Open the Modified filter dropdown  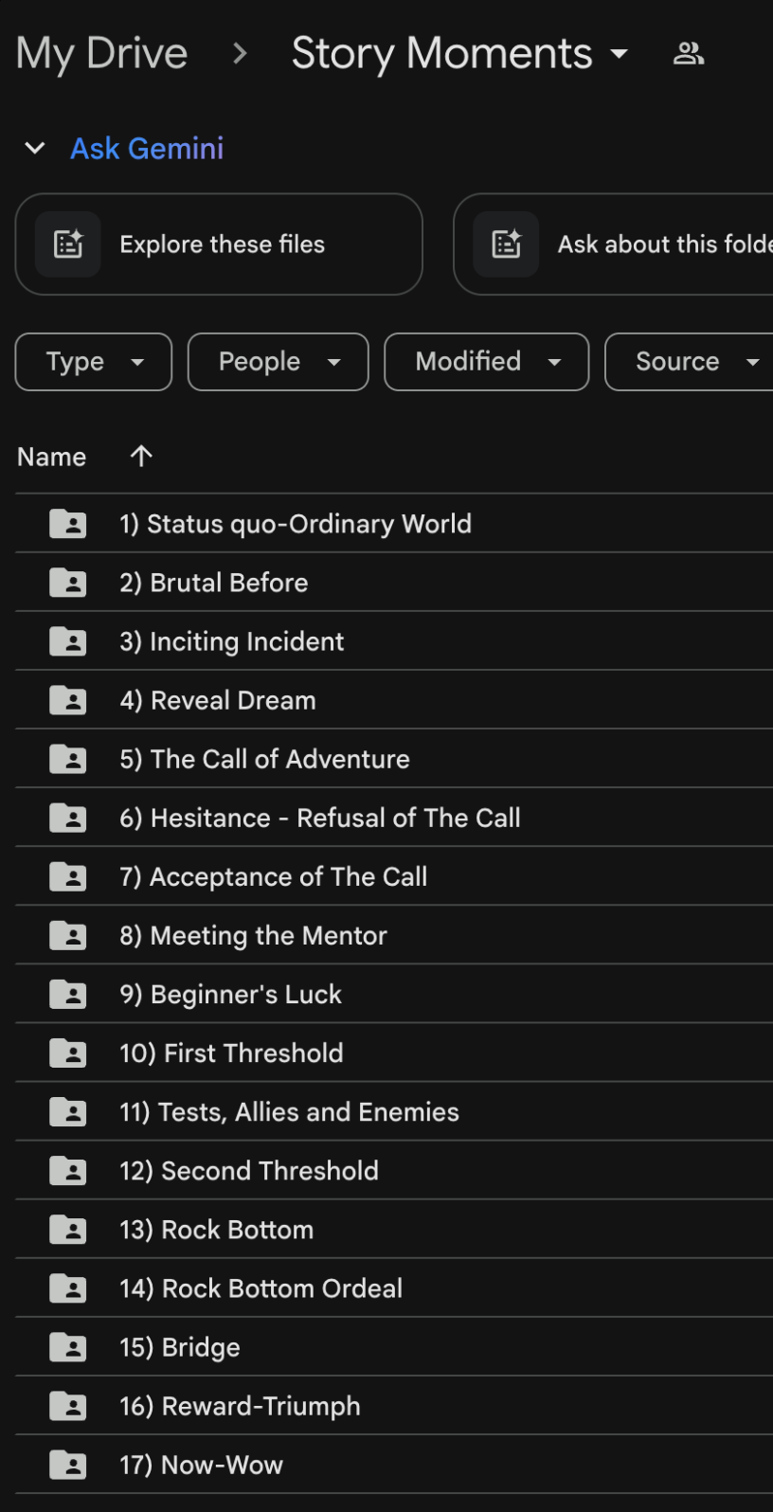tap(486, 362)
